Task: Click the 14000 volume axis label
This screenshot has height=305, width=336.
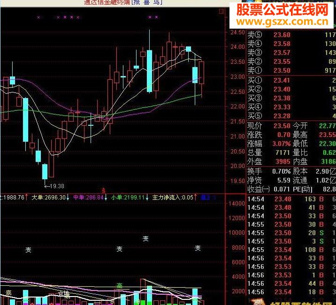Action: tap(237, 203)
